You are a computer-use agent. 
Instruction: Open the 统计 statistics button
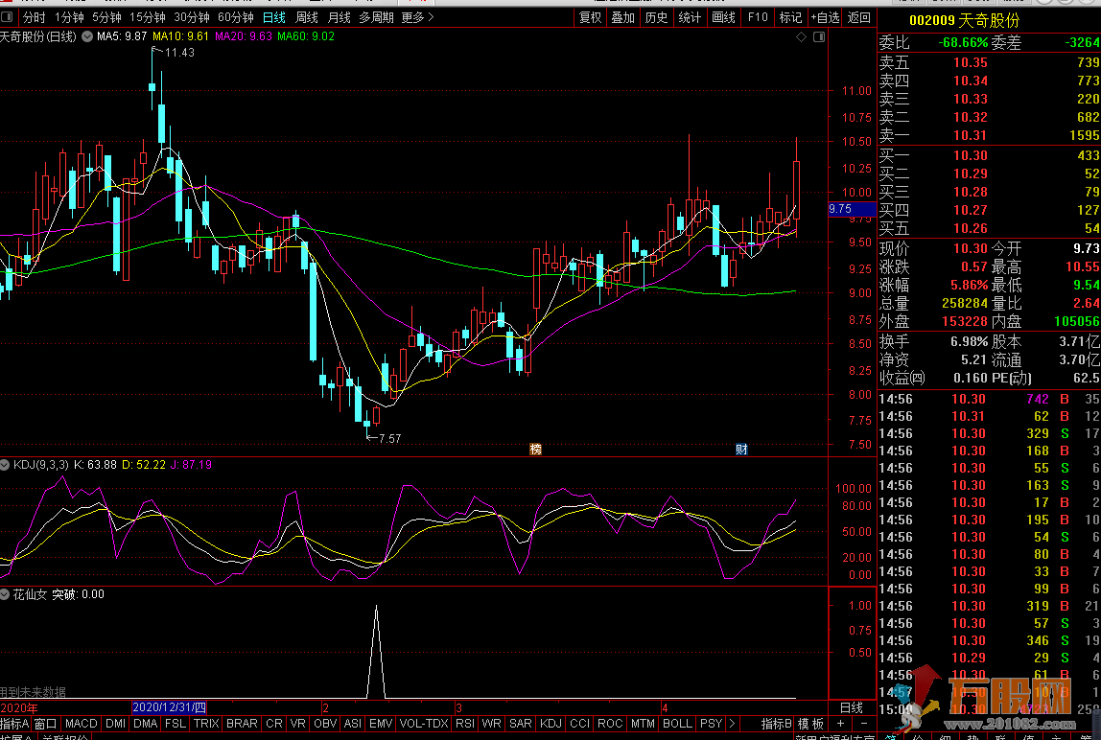(690, 17)
